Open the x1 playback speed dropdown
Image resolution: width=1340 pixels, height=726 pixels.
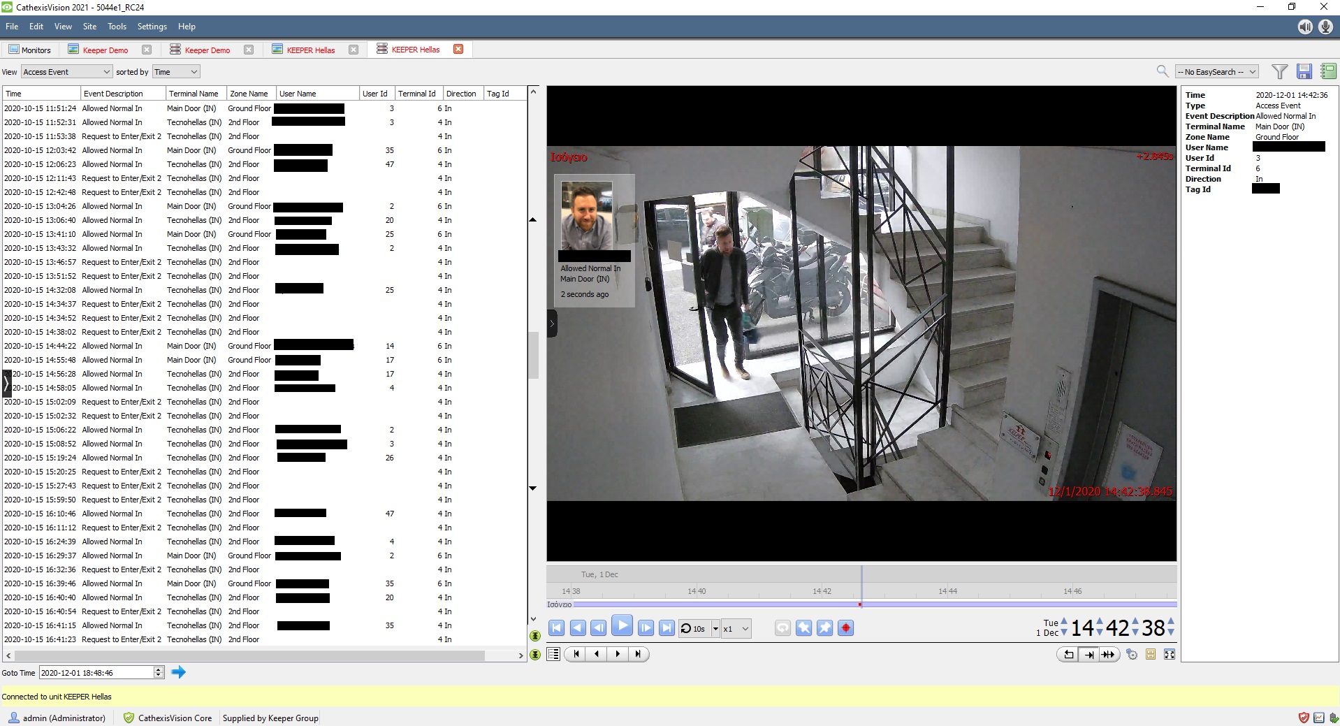click(736, 628)
